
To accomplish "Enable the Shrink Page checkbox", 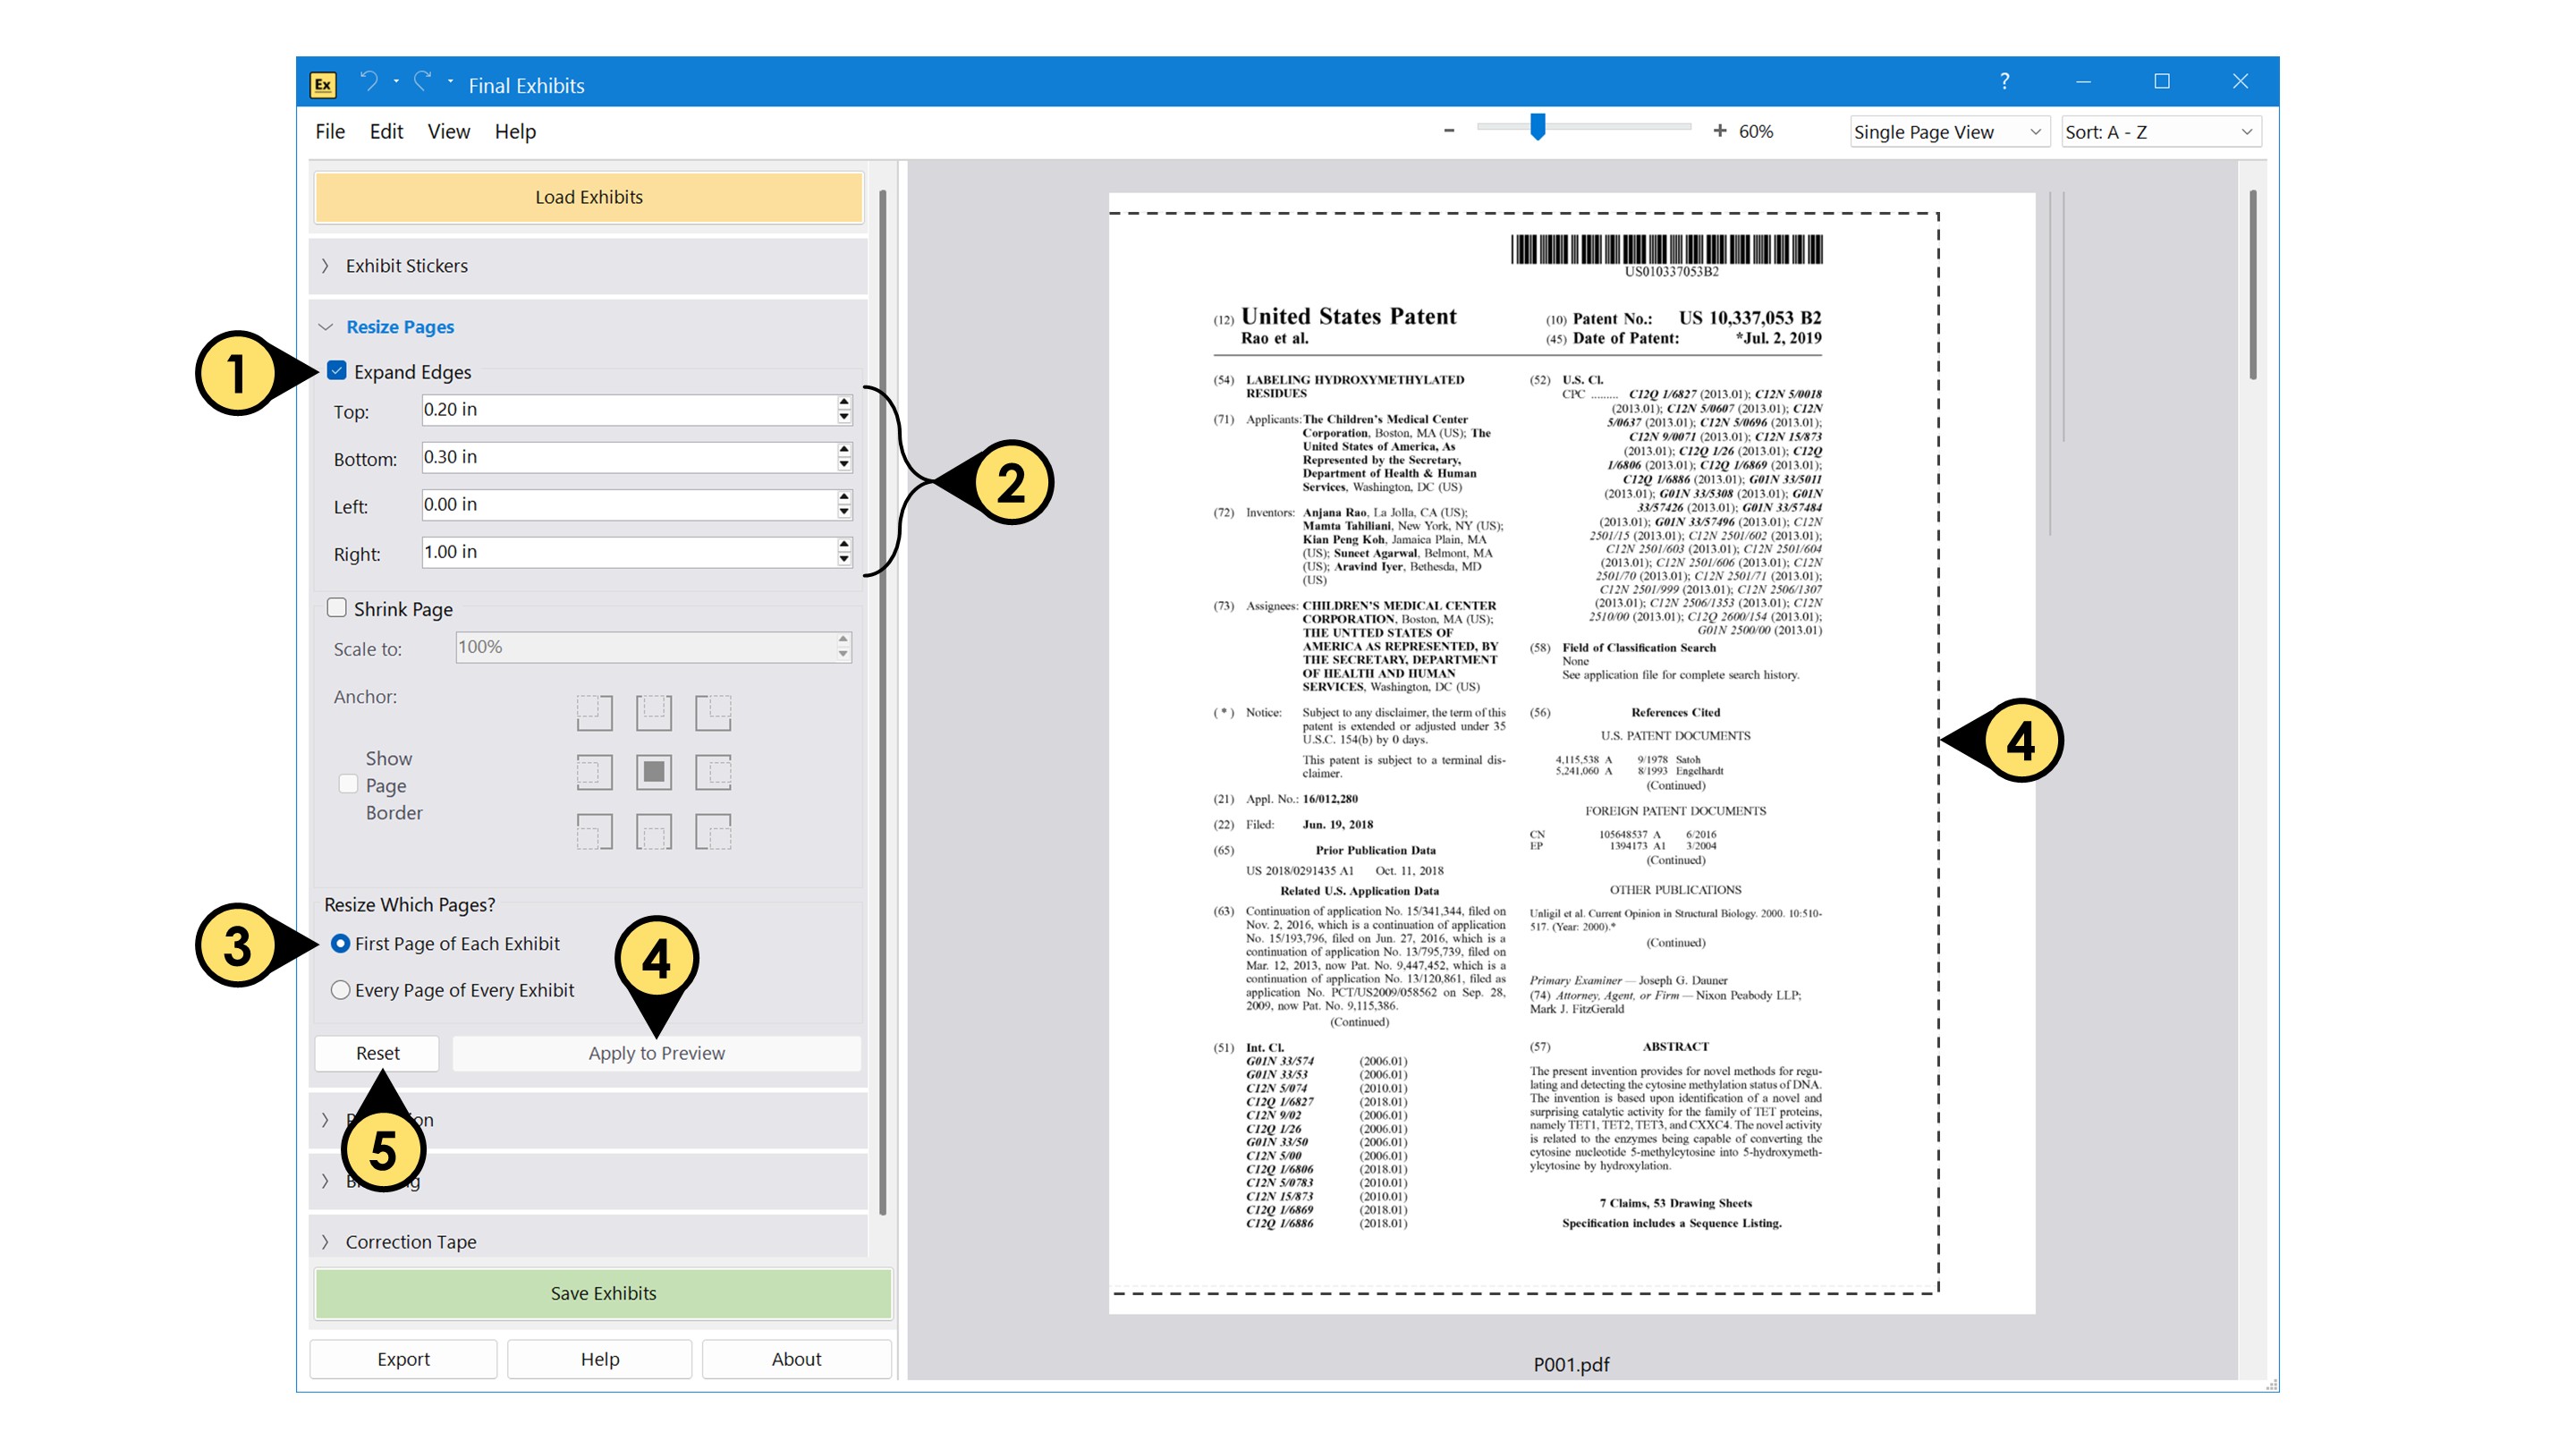I will pyautogui.click(x=337, y=608).
